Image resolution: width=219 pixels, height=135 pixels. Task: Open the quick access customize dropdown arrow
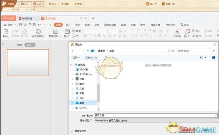tap(50, 25)
